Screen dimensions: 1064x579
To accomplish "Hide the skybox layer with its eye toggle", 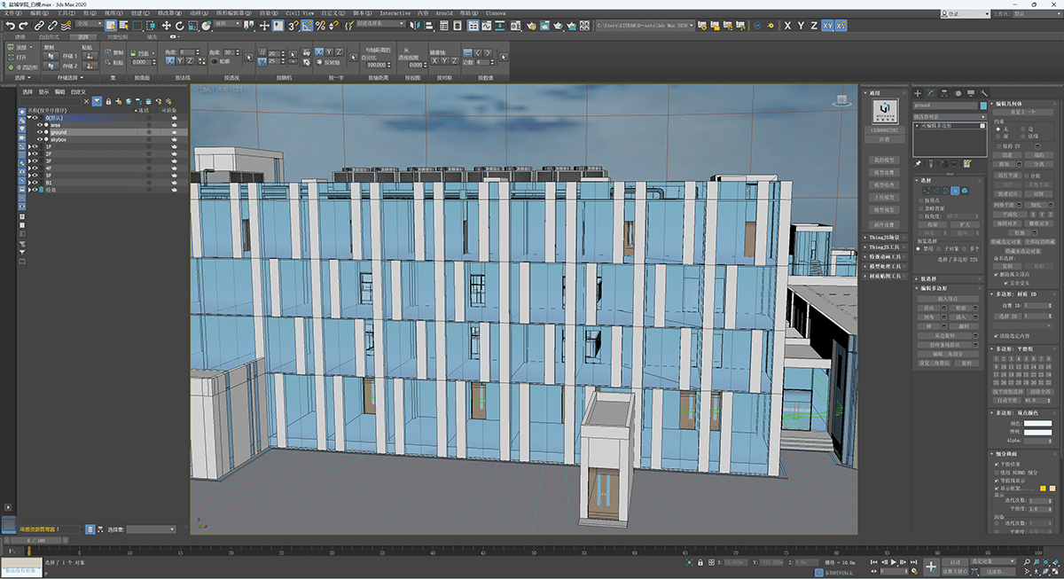I will pos(40,139).
